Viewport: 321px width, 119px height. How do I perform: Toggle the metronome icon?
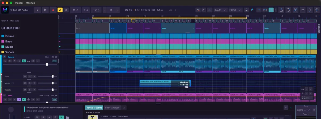(246, 10)
